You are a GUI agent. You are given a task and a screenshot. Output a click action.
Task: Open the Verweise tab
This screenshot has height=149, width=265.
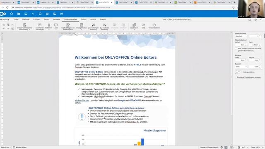[57, 19]
